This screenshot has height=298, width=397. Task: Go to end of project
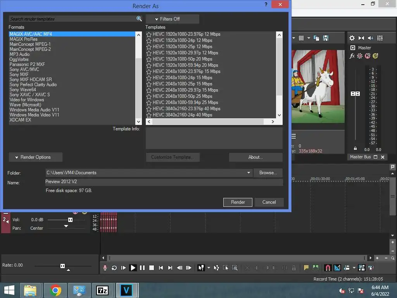click(x=170, y=268)
